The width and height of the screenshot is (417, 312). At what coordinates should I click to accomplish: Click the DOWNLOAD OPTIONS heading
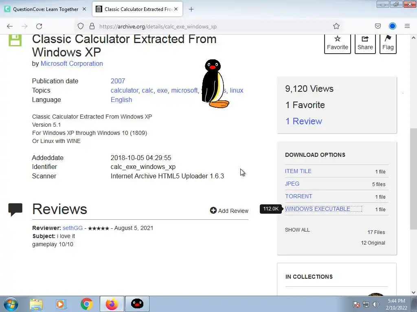coord(315,155)
